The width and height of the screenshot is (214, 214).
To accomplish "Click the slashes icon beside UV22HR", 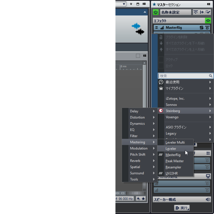I will [x=160, y=173].
